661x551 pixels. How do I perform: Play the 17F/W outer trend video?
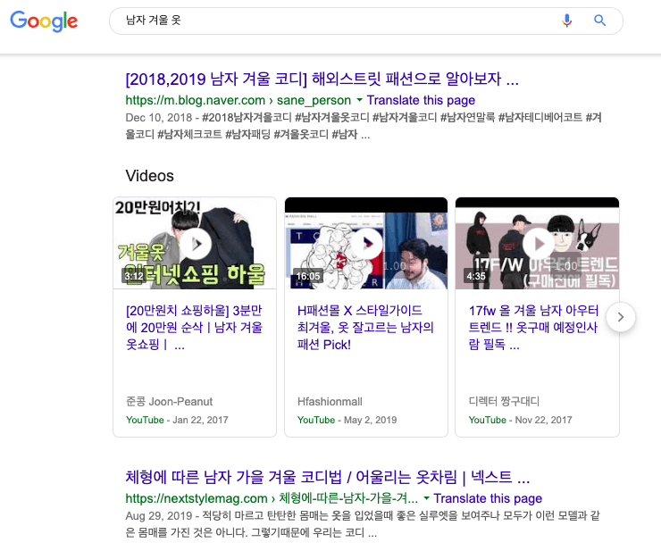tap(539, 244)
